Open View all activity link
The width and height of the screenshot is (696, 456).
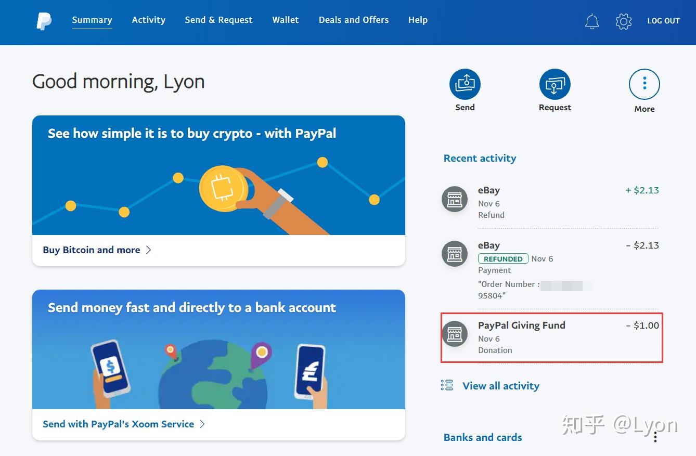click(x=501, y=386)
